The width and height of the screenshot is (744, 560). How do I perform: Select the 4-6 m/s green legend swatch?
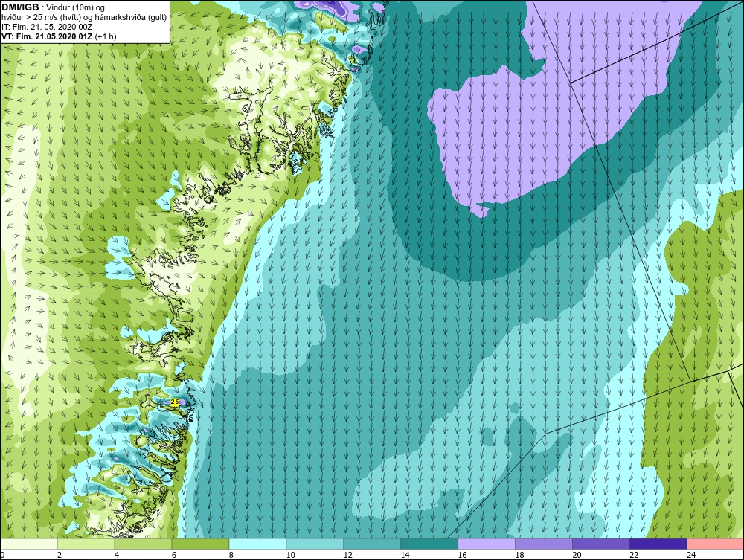tap(144, 544)
